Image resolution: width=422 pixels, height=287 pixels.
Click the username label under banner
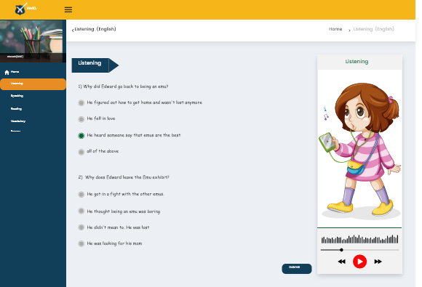click(15, 57)
